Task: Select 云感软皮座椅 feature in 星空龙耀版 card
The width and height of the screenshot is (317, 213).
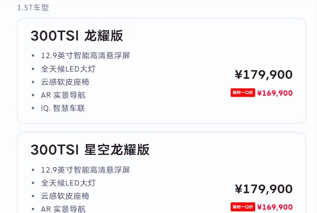Action: tap(65, 196)
